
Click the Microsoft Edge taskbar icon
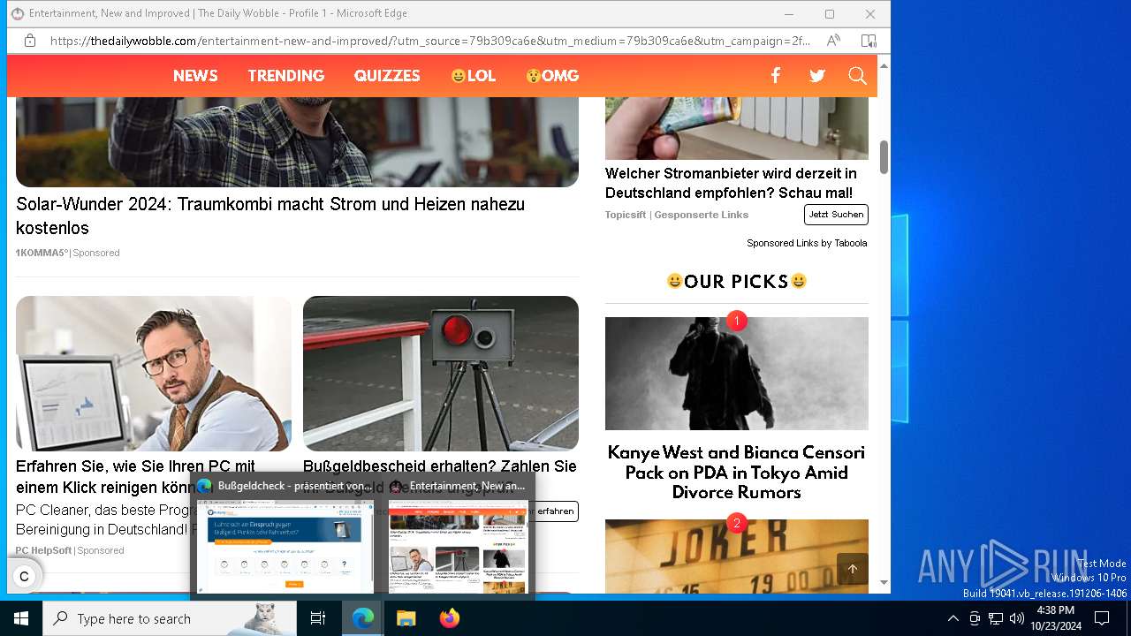pyautogui.click(x=363, y=618)
